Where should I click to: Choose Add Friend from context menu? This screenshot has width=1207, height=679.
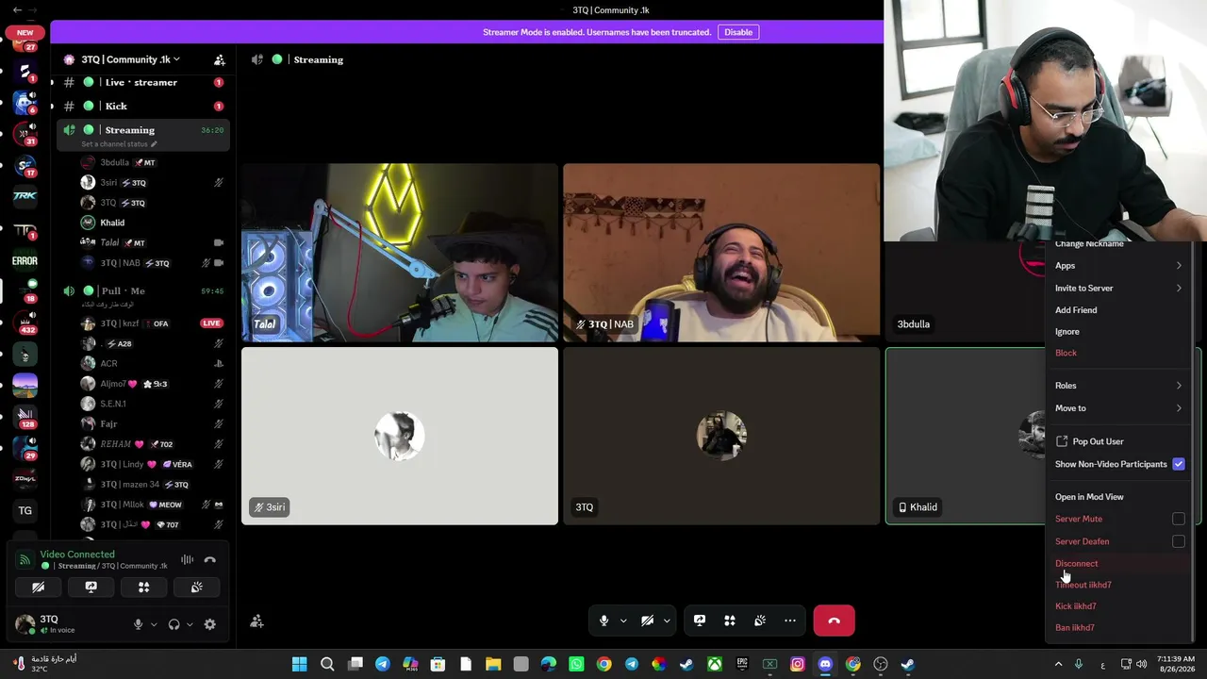(1118, 310)
